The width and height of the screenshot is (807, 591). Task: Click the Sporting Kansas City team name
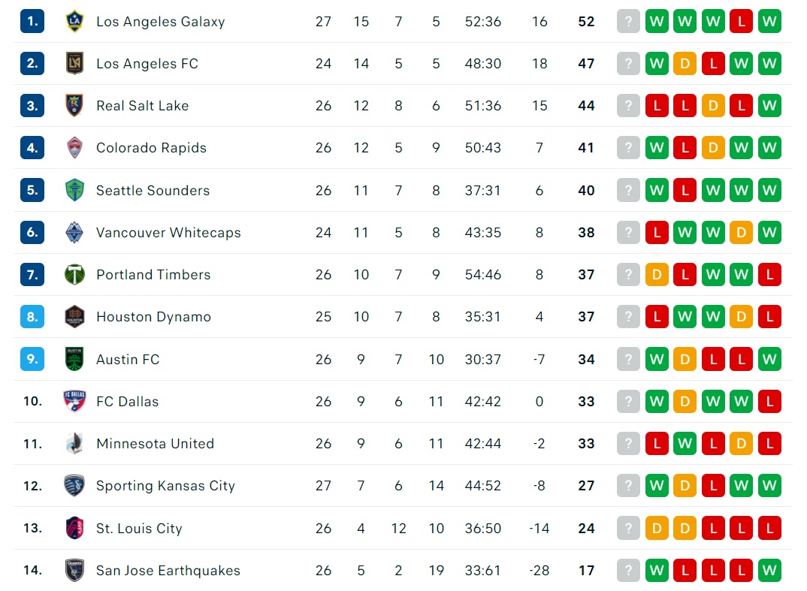pyautogui.click(x=165, y=486)
